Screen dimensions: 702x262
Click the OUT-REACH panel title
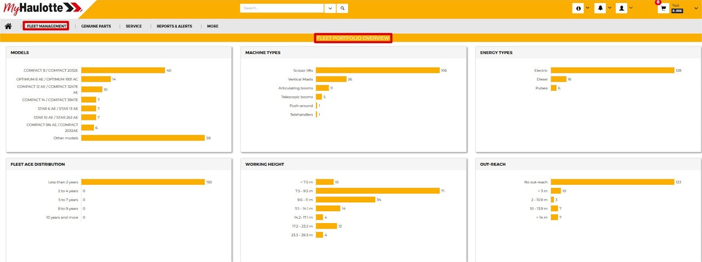click(492, 164)
